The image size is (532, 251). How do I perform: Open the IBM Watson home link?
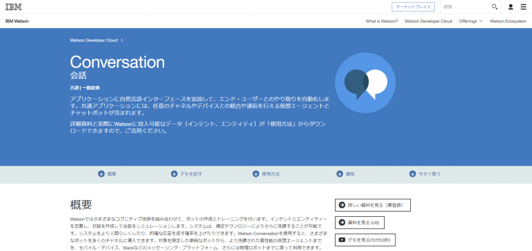[x=17, y=21]
